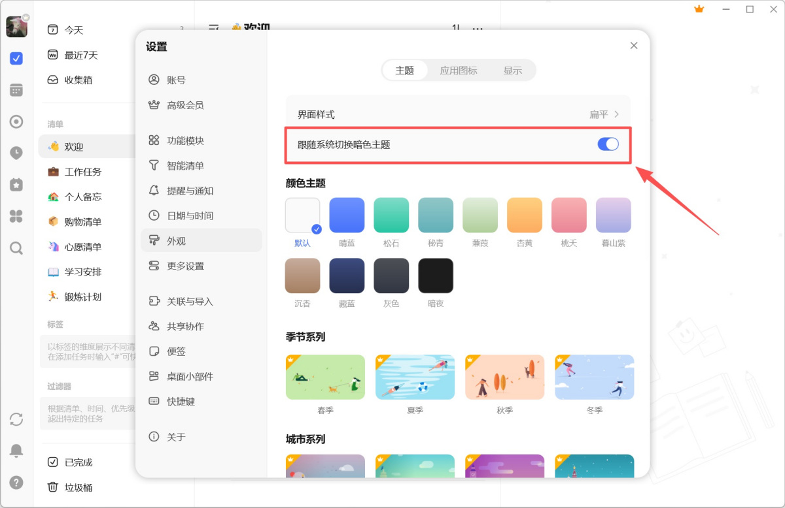Open the four-dot modules icon

coord(16,217)
